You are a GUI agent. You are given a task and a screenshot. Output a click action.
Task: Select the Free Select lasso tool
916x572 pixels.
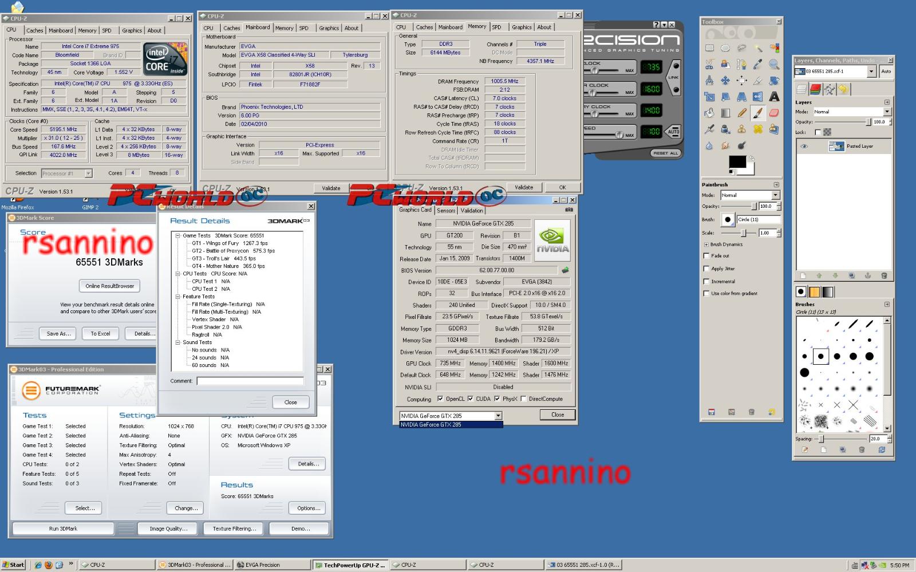coord(741,48)
